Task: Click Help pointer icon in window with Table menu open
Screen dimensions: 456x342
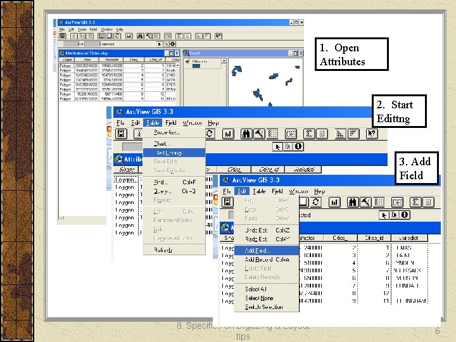Action: tap(372, 134)
